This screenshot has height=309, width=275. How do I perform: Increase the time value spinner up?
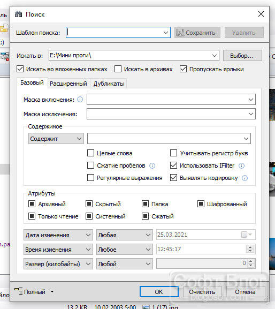pyautogui.click(x=250, y=247)
